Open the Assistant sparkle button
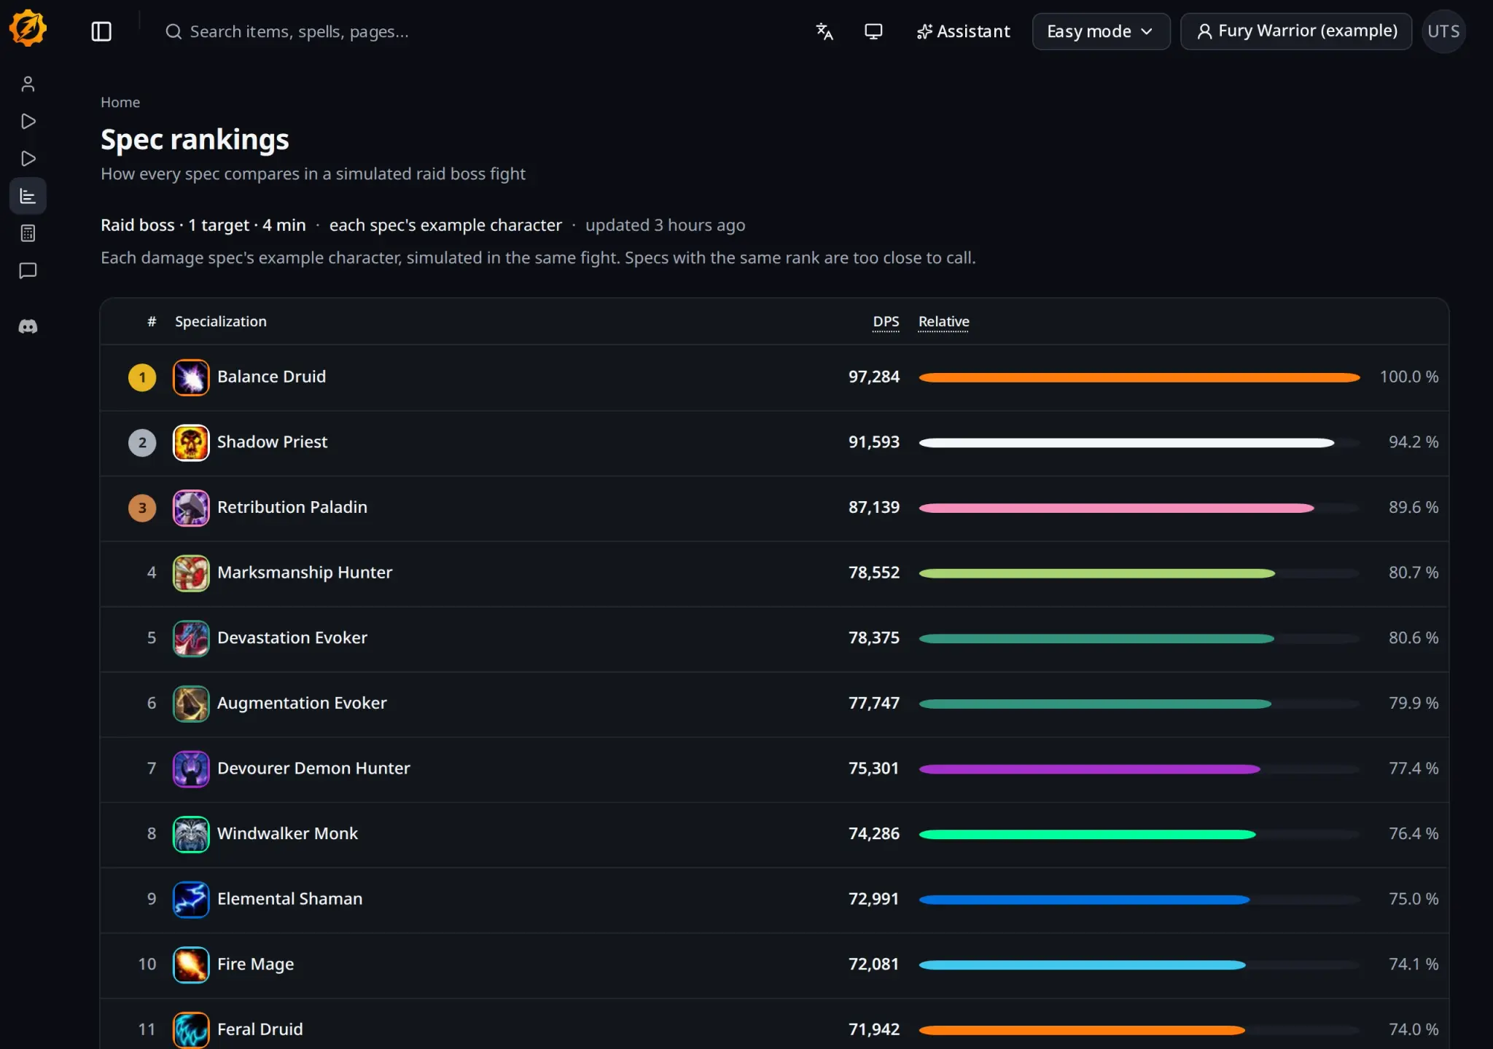The image size is (1493, 1049). 963,31
